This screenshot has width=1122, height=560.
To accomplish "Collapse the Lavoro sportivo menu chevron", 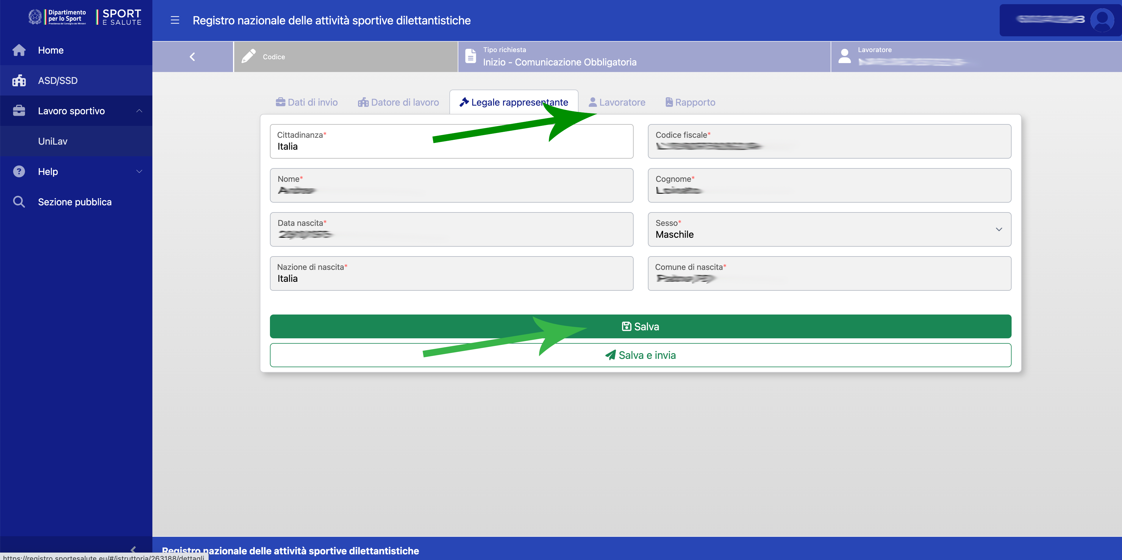I will coord(139,111).
